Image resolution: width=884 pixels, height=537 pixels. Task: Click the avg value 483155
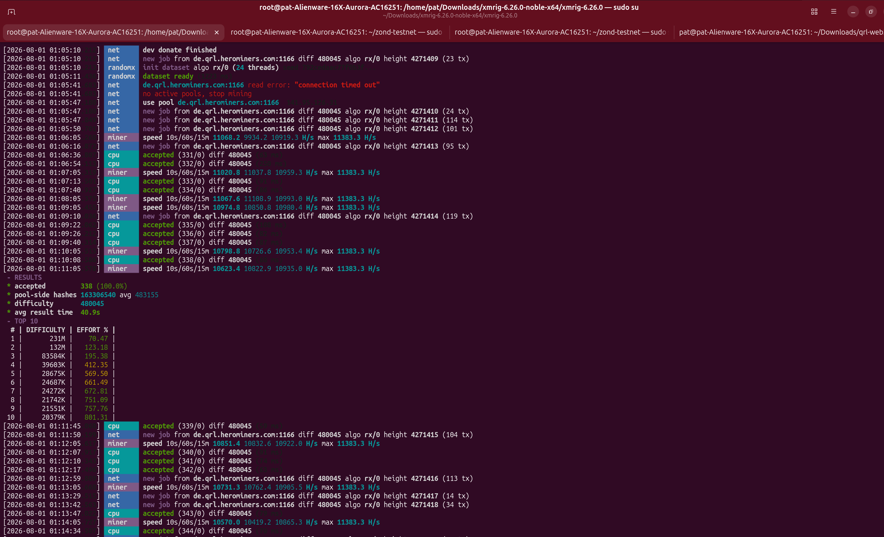click(x=147, y=295)
